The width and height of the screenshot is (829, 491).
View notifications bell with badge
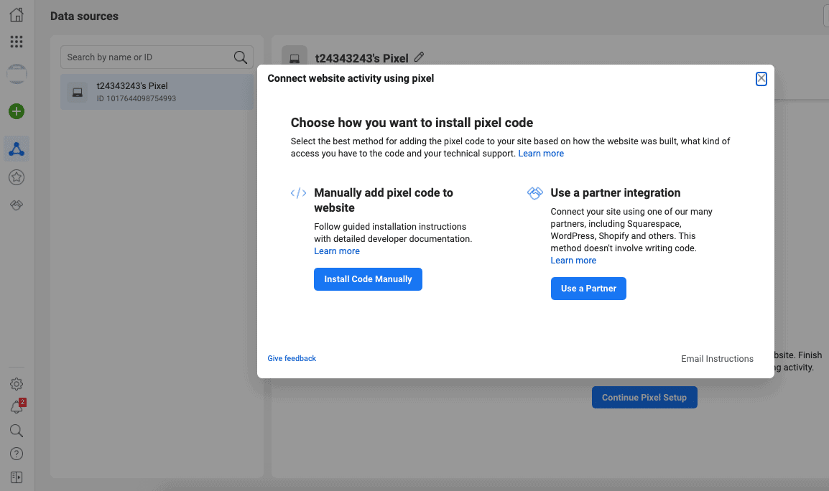click(17, 407)
